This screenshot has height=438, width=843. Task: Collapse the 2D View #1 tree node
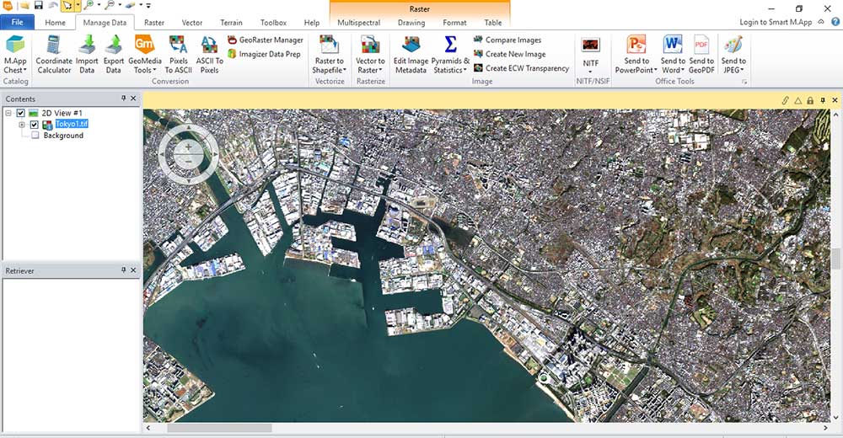coord(8,113)
